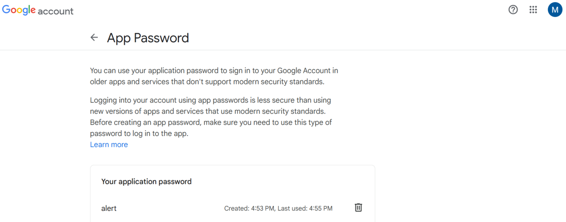Click the line starting "older apps and services"
This screenshot has height=222, width=566.
coord(207,82)
